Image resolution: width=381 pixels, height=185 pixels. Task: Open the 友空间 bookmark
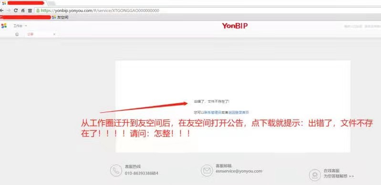(x=60, y=17)
